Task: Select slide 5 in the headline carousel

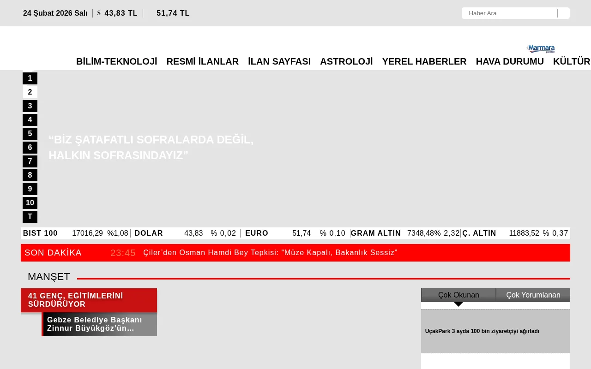Action: pyautogui.click(x=30, y=134)
